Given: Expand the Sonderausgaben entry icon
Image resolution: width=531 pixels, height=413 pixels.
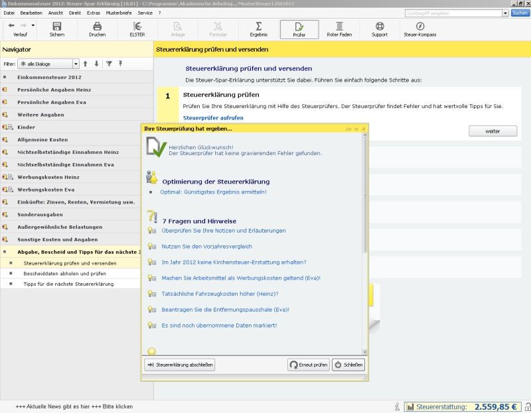Looking at the screenshot, I should pos(5,214).
